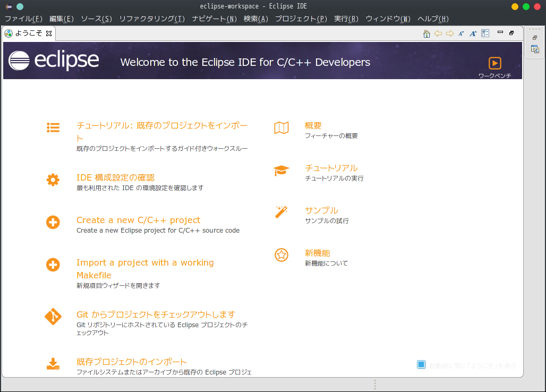The image size is (546, 392).
Task: Open the チュートリアル link in the right column
Action: click(331, 168)
